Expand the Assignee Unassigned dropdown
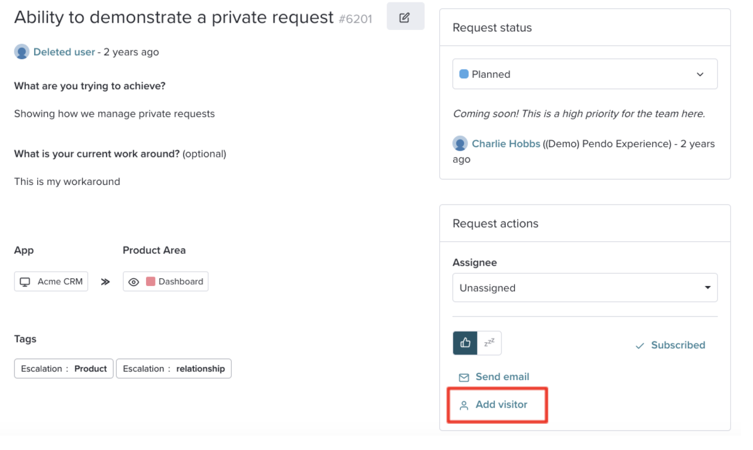 (585, 288)
